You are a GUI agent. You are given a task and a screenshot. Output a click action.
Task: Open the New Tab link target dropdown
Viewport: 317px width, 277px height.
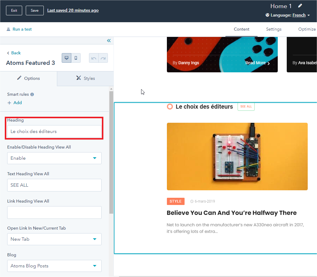click(54, 239)
